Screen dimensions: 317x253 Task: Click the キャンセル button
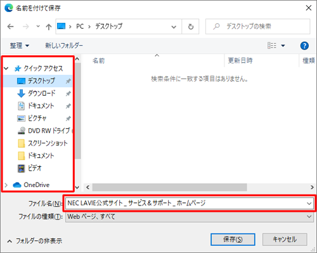click(x=285, y=240)
